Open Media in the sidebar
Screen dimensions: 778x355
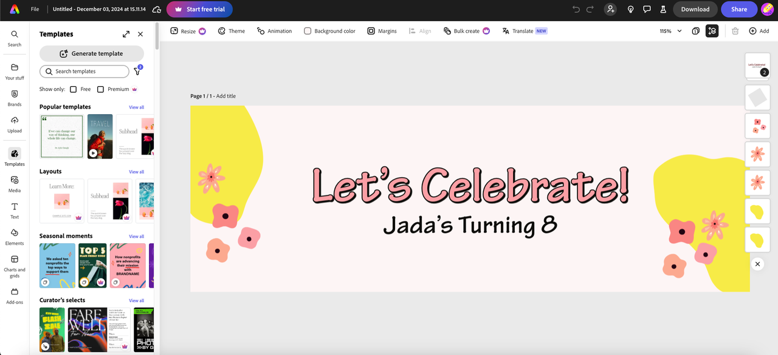pos(15,184)
